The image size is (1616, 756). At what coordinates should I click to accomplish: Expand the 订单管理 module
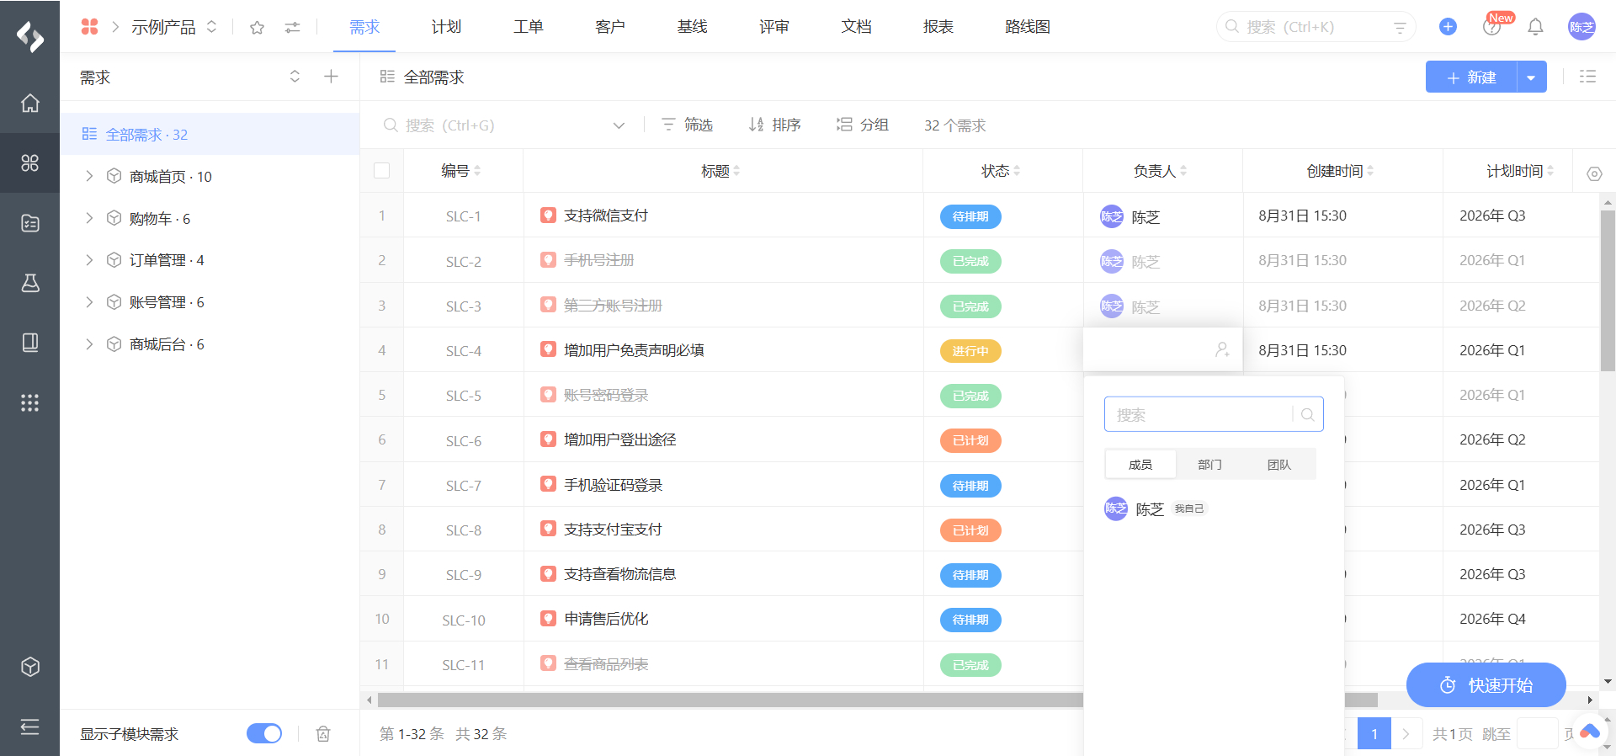point(89,260)
